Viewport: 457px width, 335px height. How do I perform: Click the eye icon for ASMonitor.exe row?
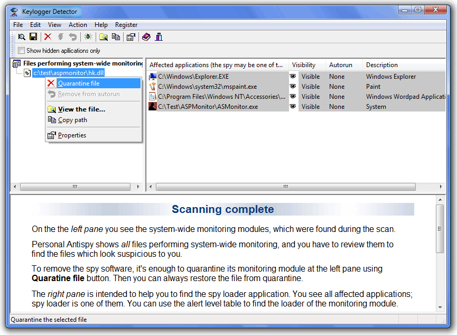click(x=293, y=107)
